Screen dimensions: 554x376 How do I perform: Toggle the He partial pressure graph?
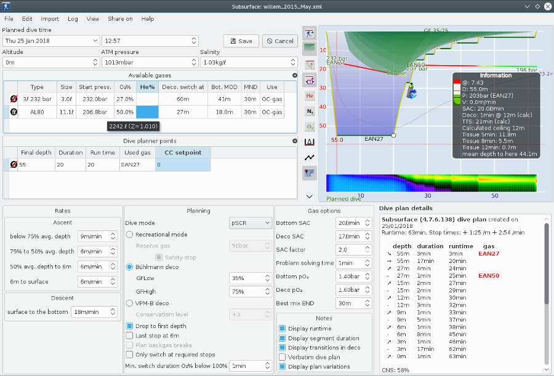[309, 95]
